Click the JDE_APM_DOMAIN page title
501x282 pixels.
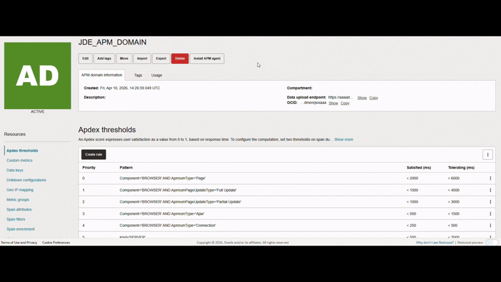coord(113,42)
